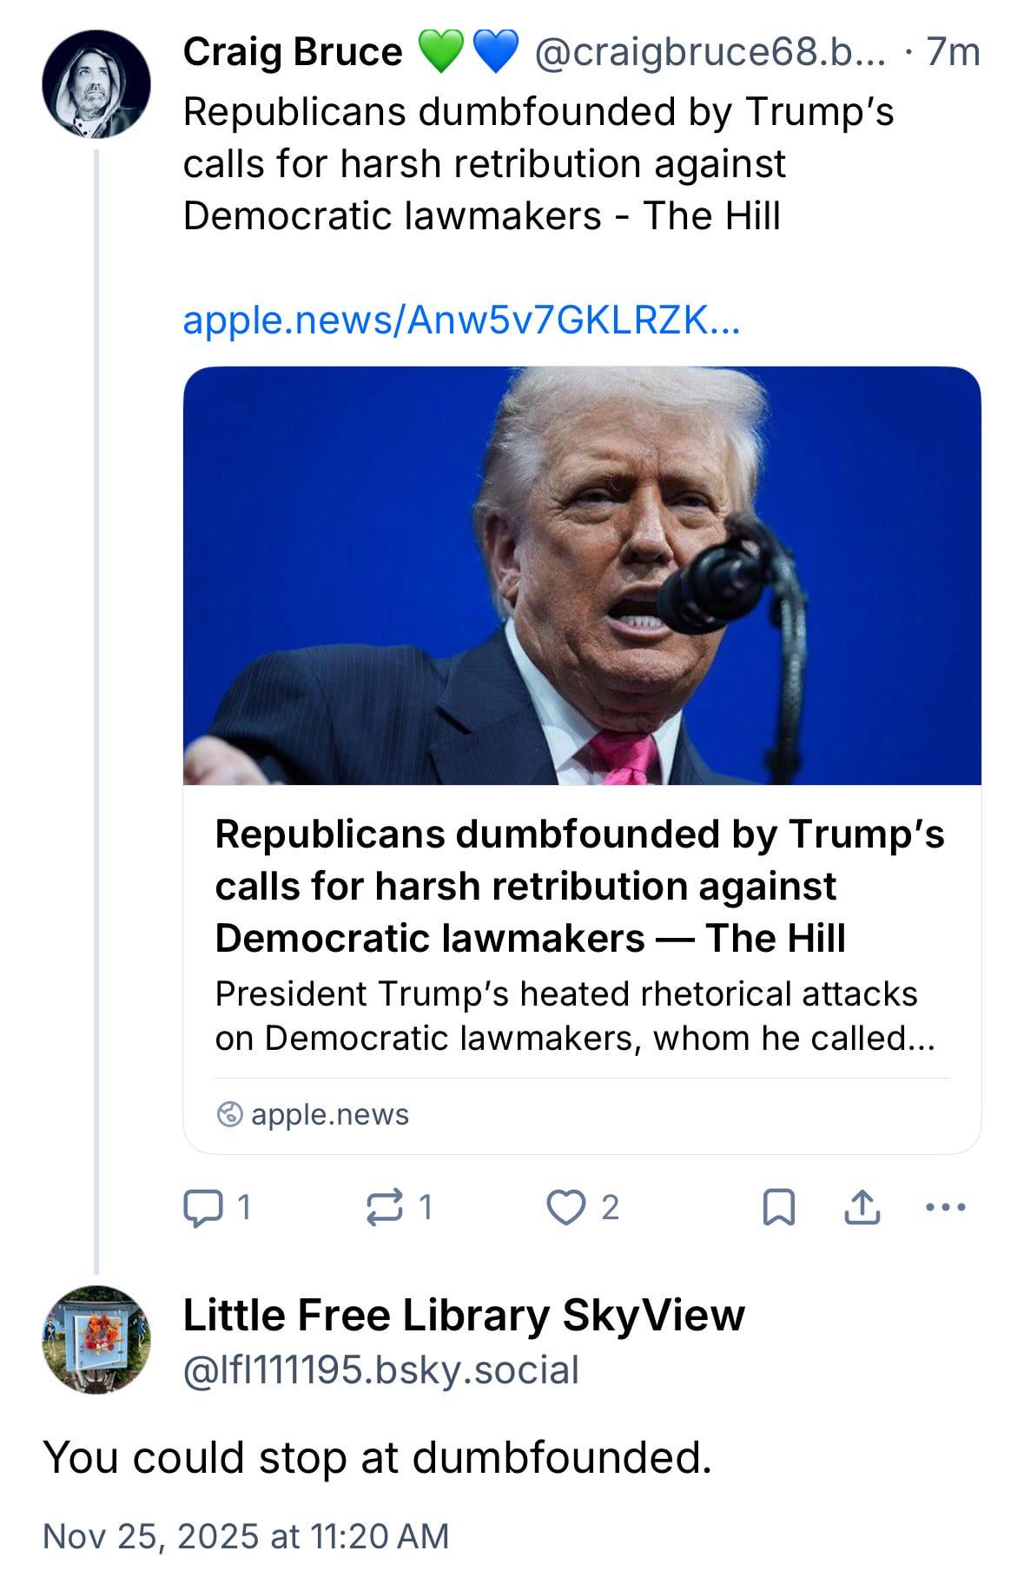
Task: Click the repost arrows icon
Action: click(x=384, y=1207)
